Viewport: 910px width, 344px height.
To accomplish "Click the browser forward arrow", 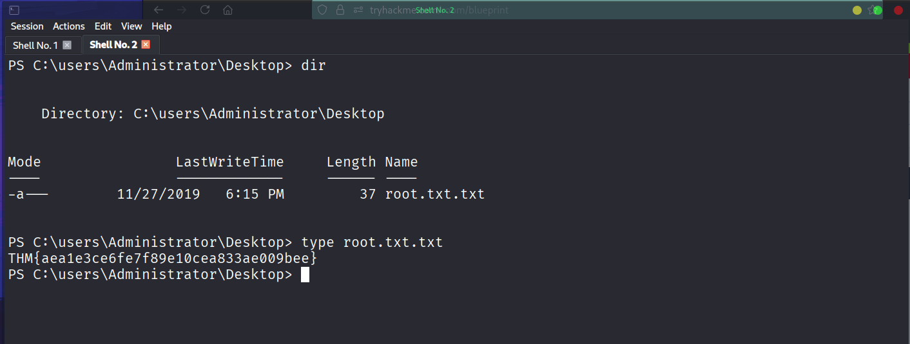I will [x=182, y=10].
